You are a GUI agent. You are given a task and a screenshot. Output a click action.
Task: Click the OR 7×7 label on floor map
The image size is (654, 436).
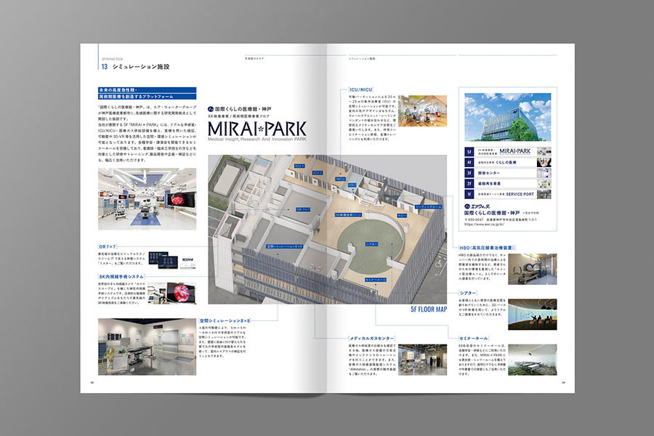[303, 209]
